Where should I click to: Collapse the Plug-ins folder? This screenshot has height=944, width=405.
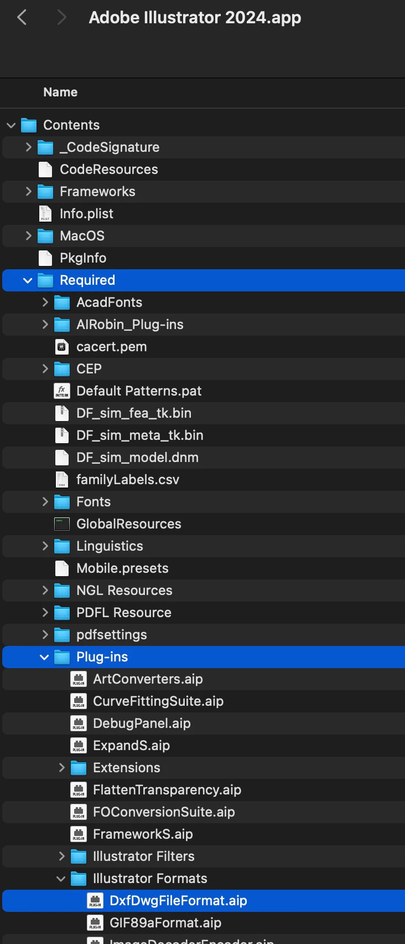coord(44,657)
